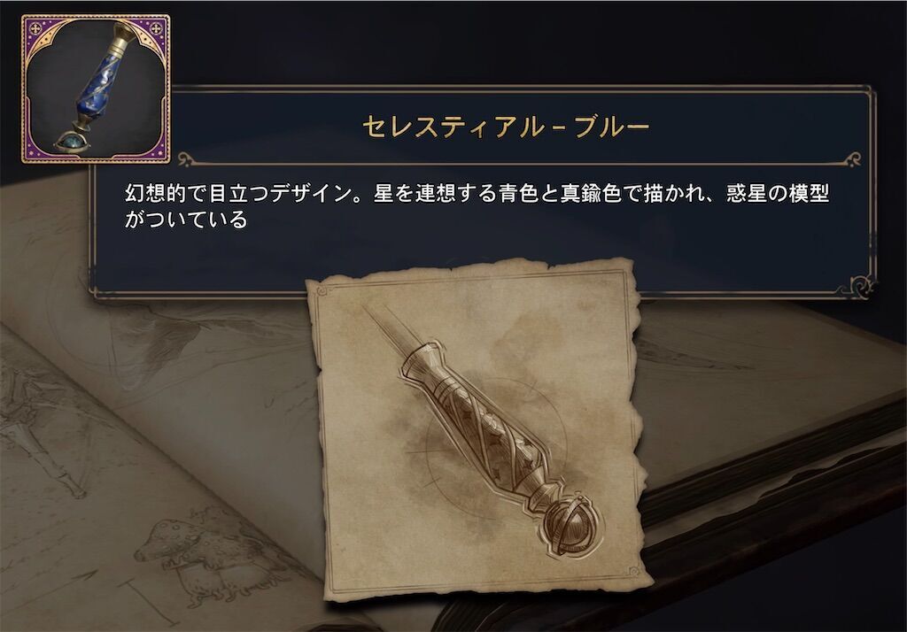
Task: Click the top-left cross ornament of the icon frame
Action: pos(35,29)
